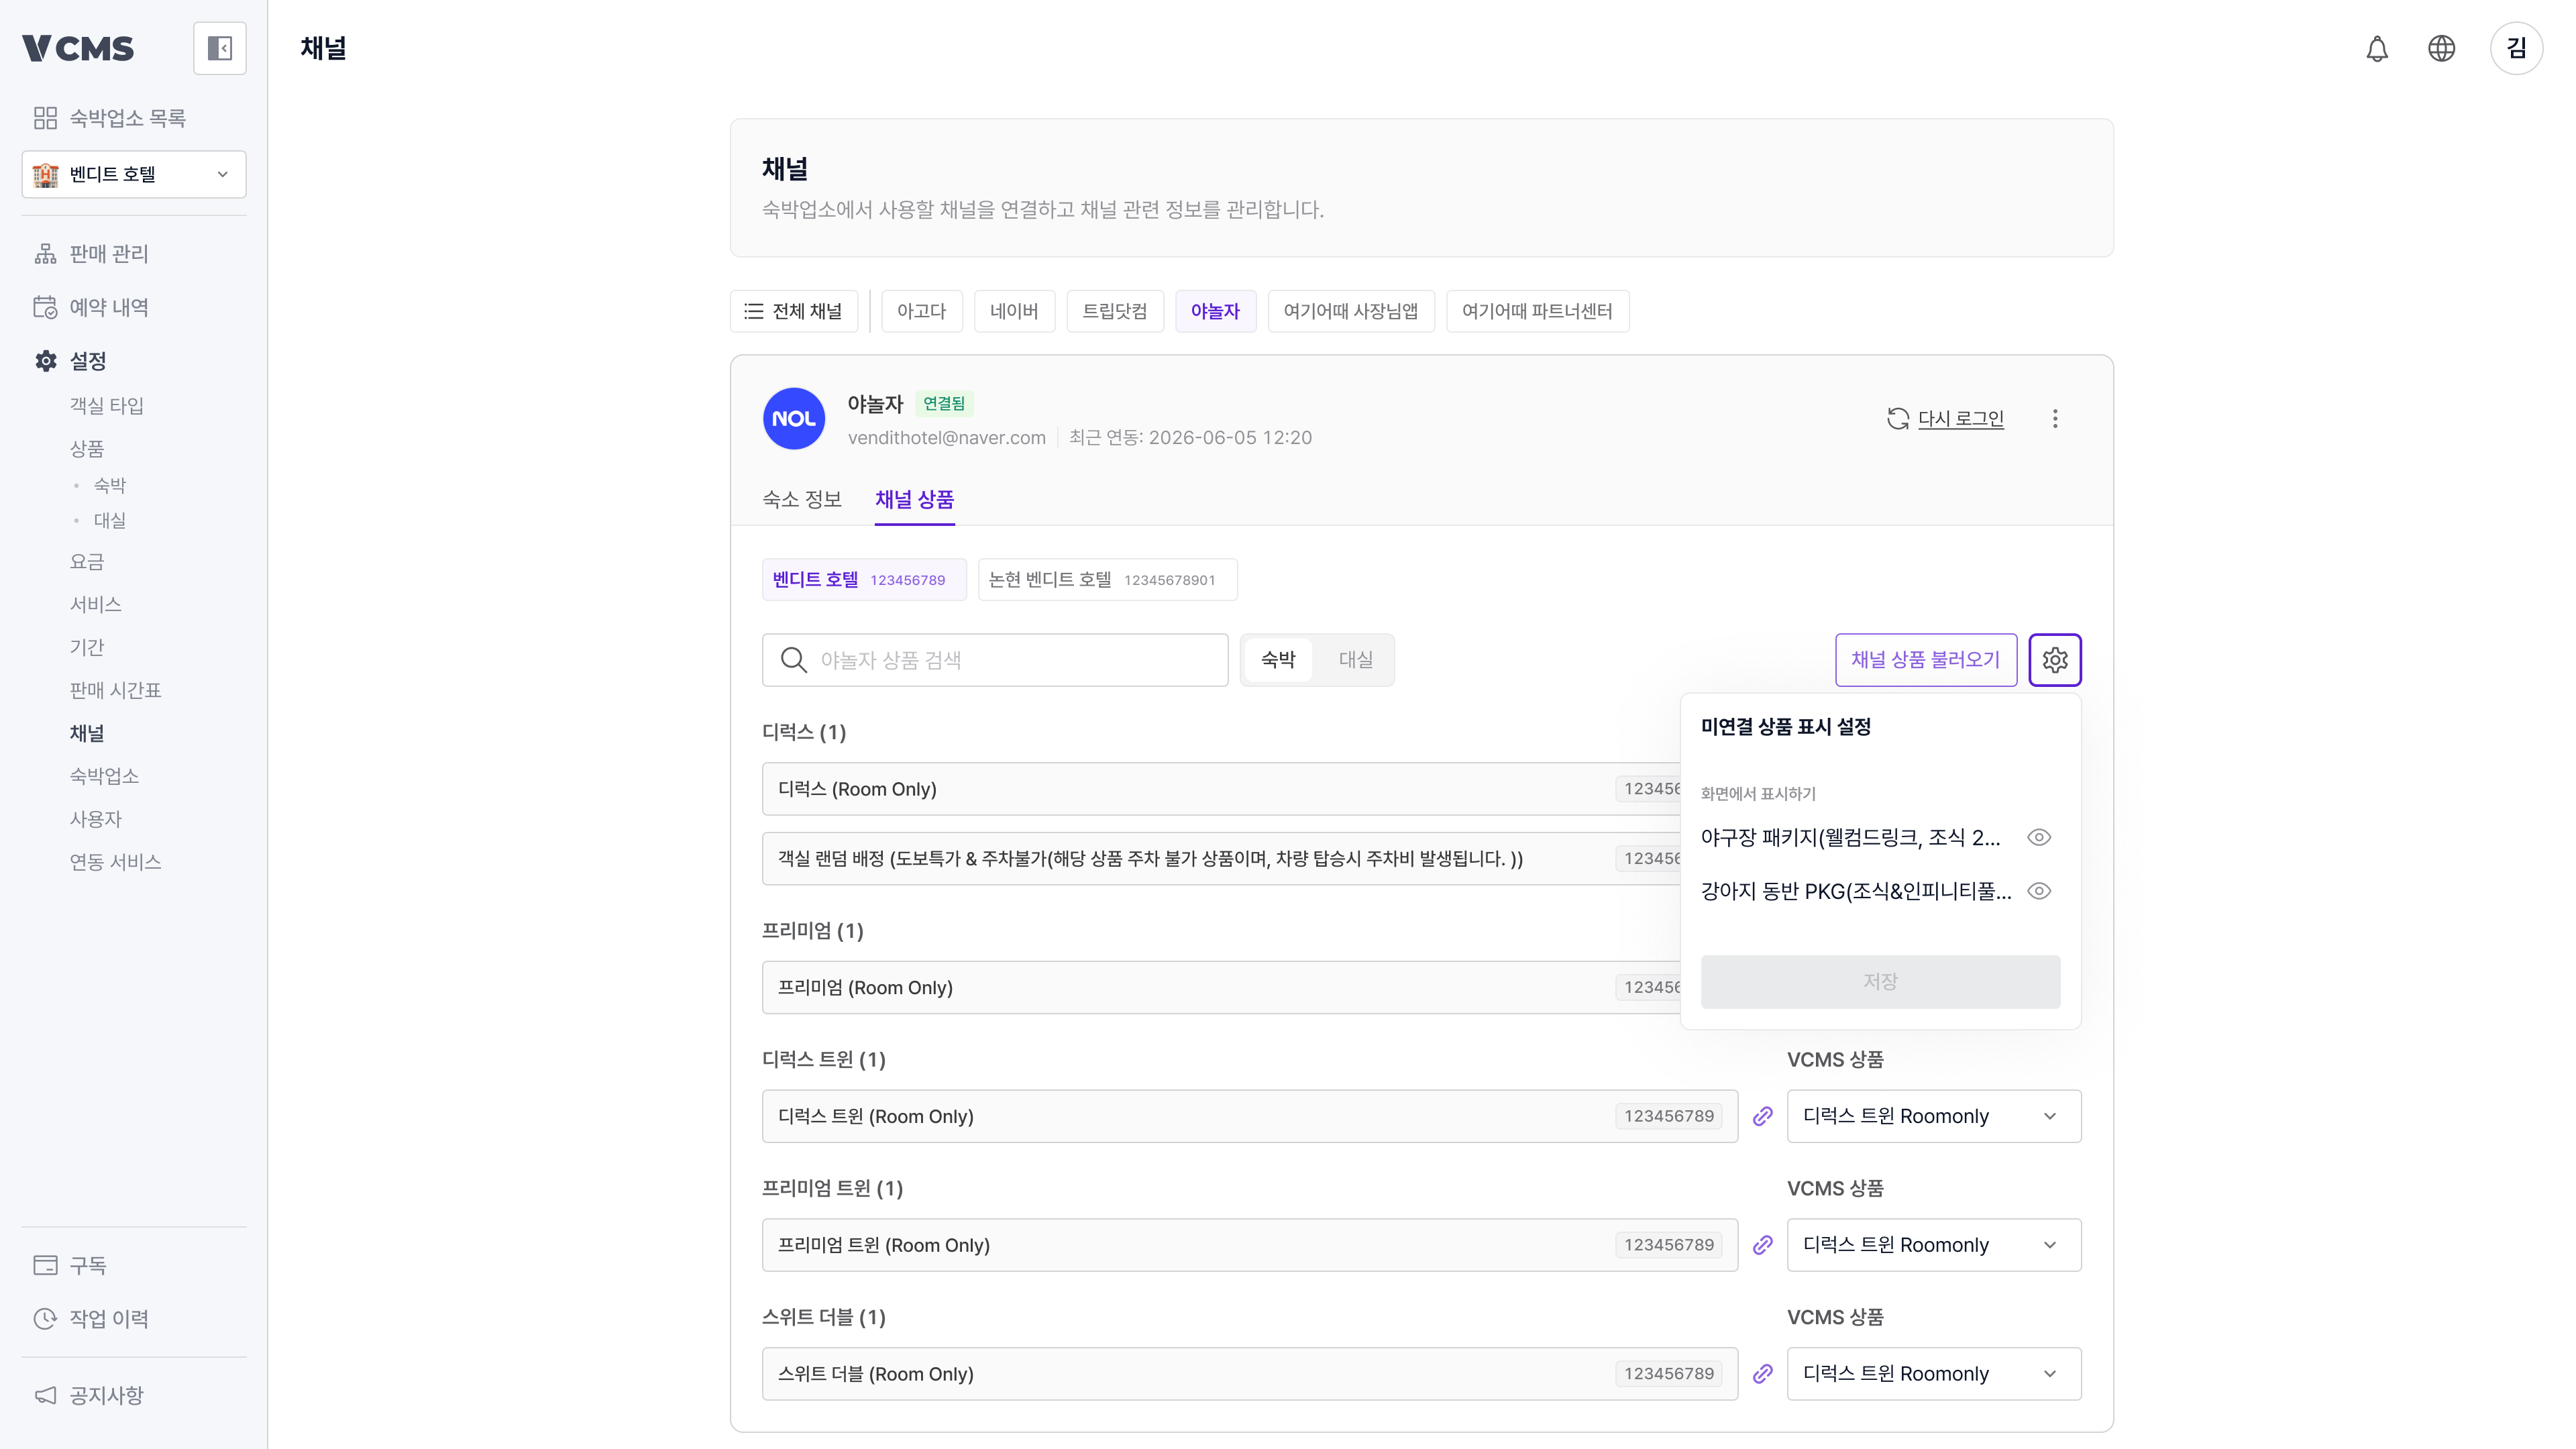Open the 숙소 정보 tab
The height and width of the screenshot is (1449, 2576).
tap(802, 499)
